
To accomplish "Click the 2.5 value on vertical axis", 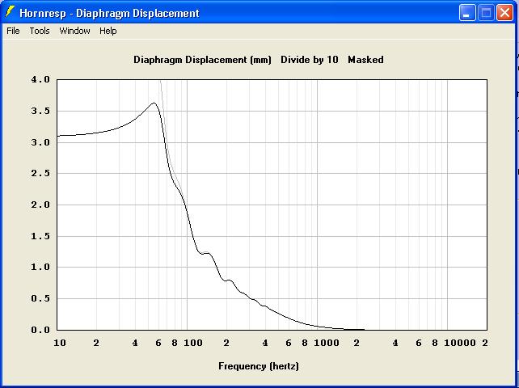I will (40, 174).
